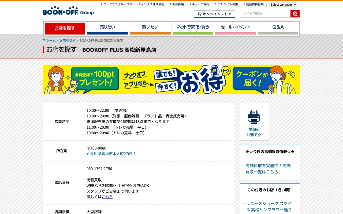The height and width of the screenshot is (214, 343).
Task: Click the こちら link for 出張買取
Action: click(107, 197)
